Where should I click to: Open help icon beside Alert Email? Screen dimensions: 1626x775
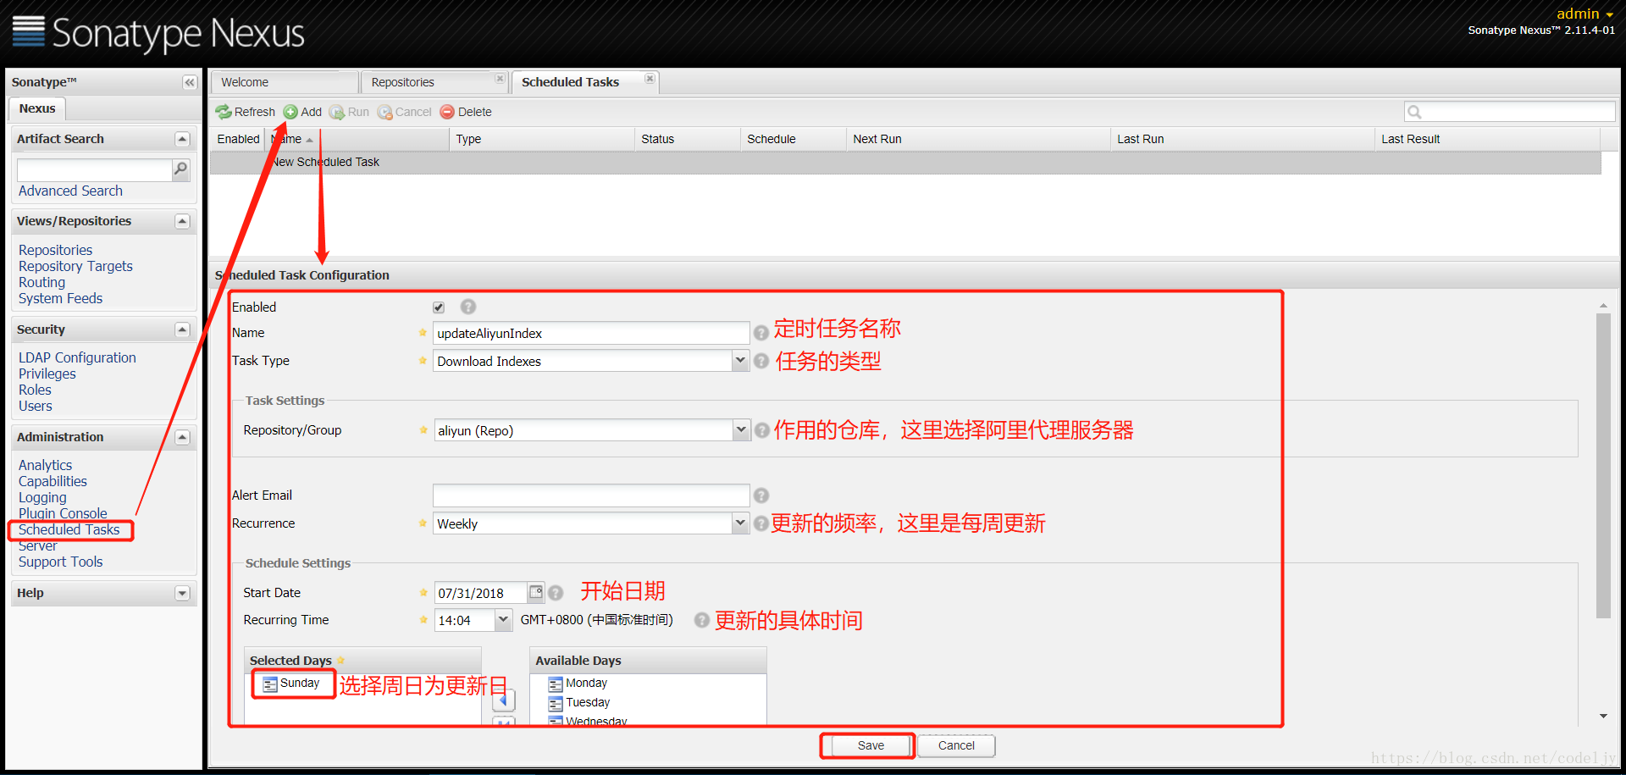(x=761, y=495)
